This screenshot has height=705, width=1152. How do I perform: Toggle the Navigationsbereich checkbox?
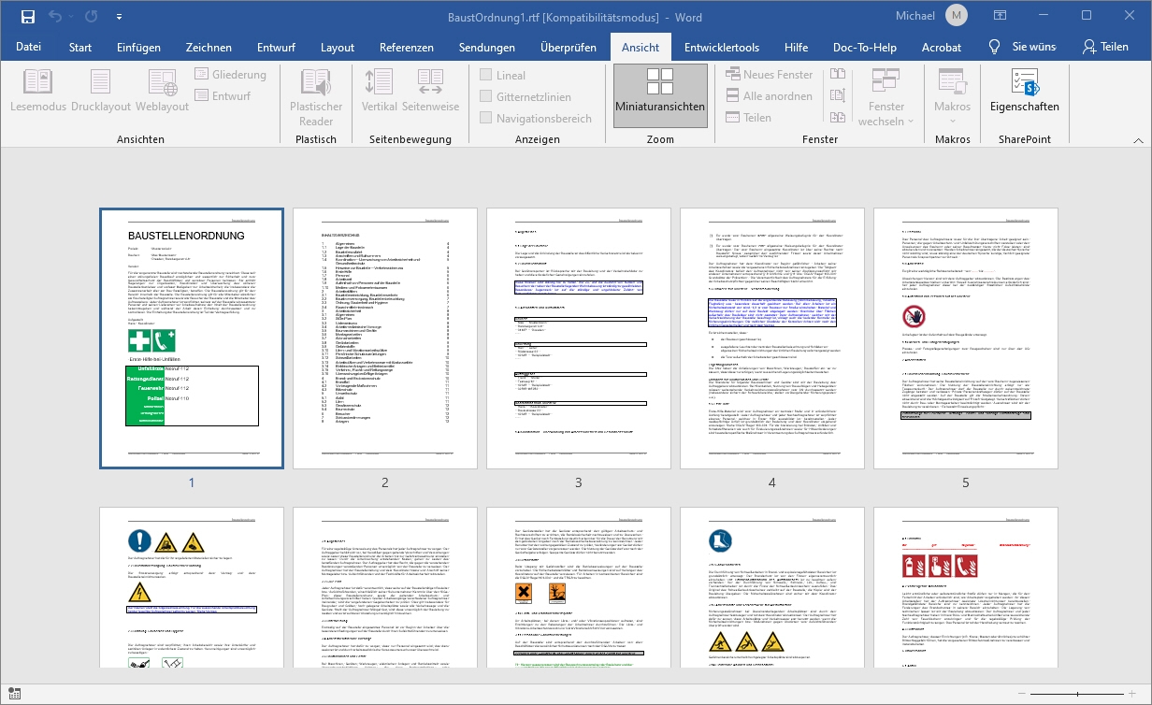coord(536,119)
